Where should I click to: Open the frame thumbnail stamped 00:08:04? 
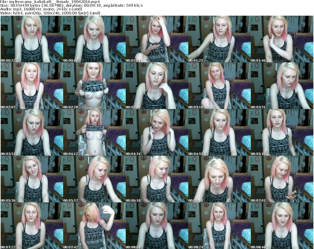157,226
